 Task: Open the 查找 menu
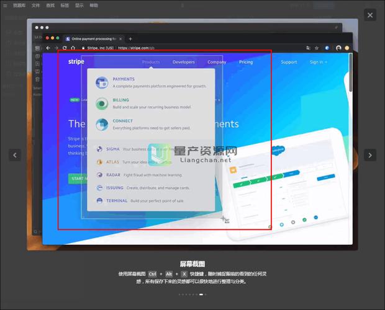[x=50, y=6]
